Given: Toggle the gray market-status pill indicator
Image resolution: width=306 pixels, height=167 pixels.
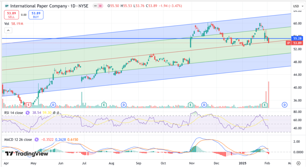Looking at the screenshot, I should (x=95, y=6).
